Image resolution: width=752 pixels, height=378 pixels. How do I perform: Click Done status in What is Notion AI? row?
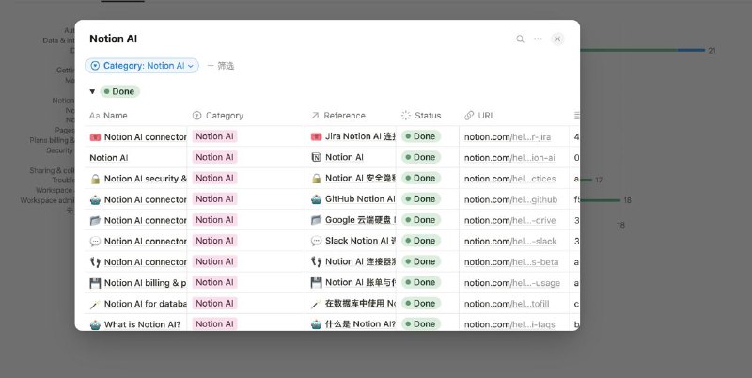coord(420,323)
